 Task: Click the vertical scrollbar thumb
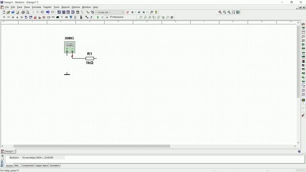pyautogui.click(x=298, y=62)
